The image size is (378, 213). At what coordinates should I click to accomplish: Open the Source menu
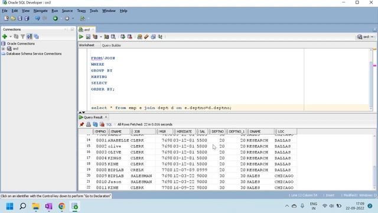67,11
